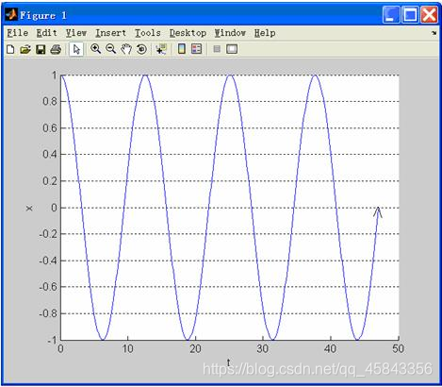Open the Tools menu
This screenshot has width=442, height=387.
pos(148,33)
